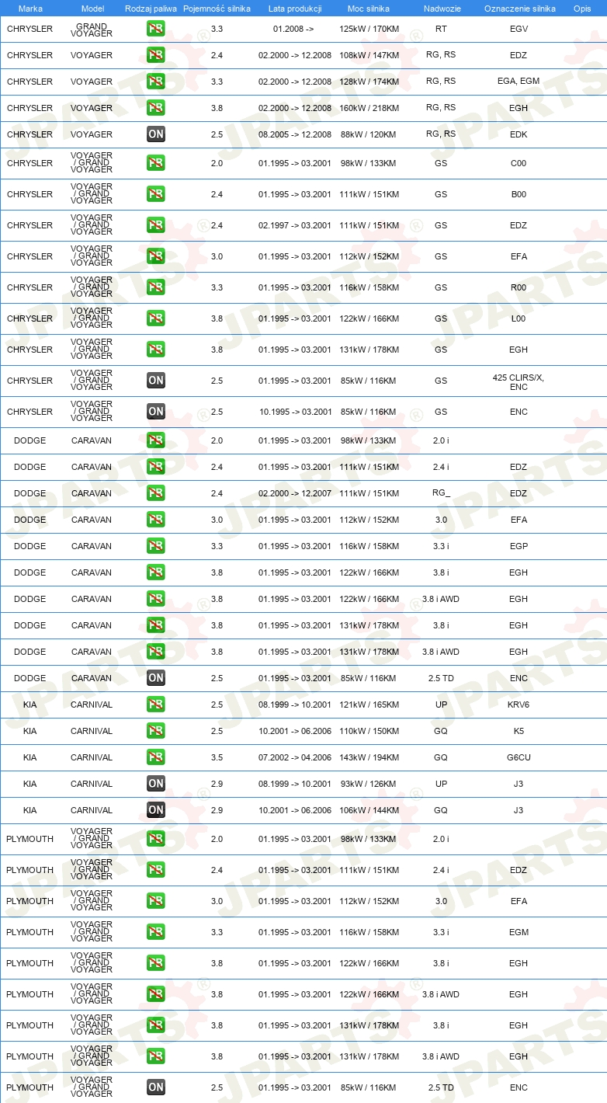Click the 'EDK' engine code cell
The height and width of the screenshot is (1103, 607).
[519, 134]
